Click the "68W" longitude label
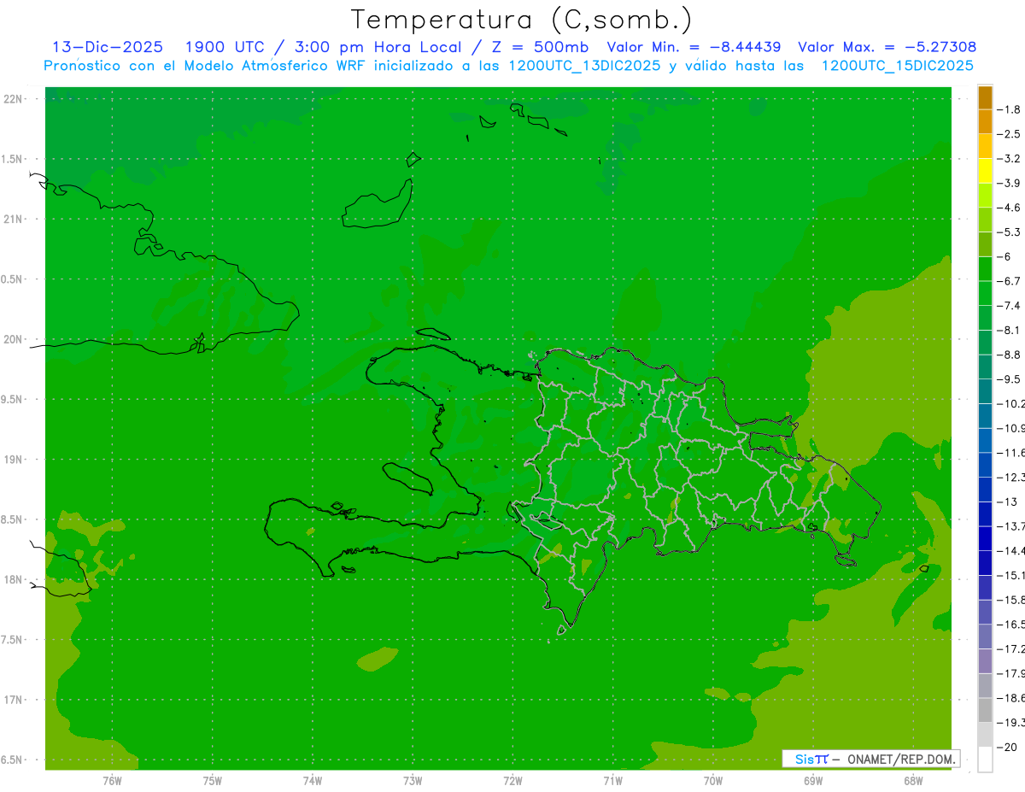 [x=912, y=780]
